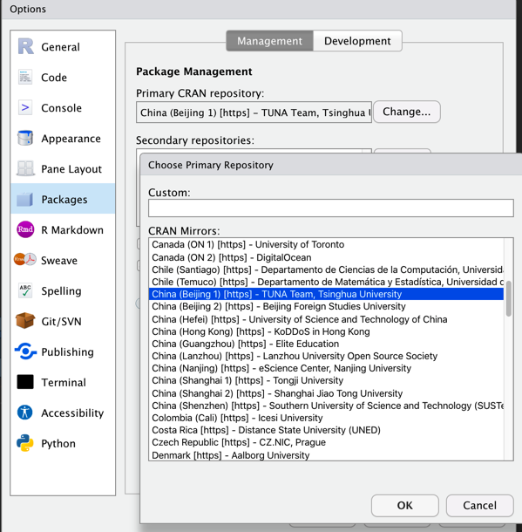Click the R Markdown Rmd icon
Screen dimensions: 522x532
click(25, 229)
